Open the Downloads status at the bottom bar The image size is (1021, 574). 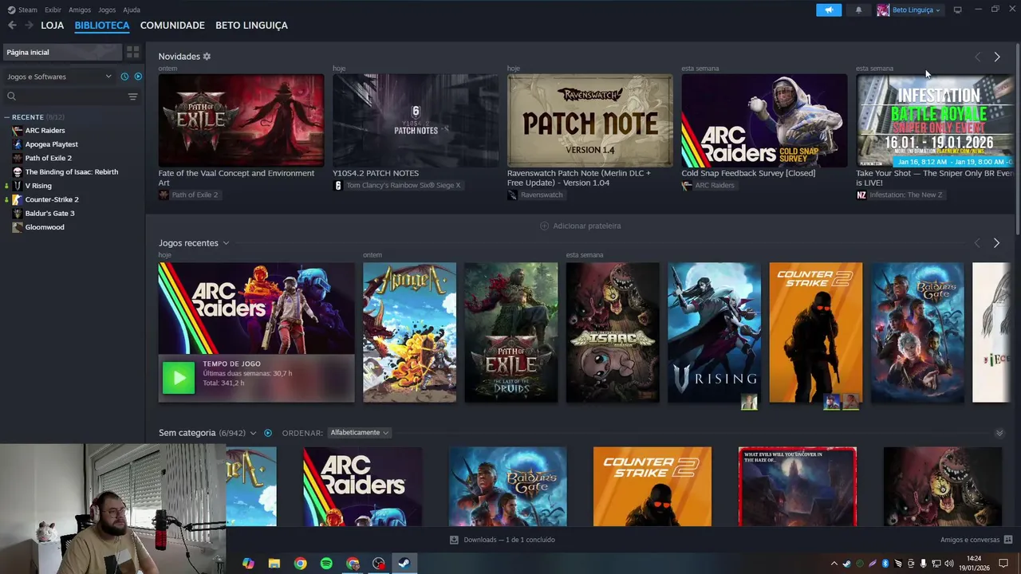coord(503,540)
